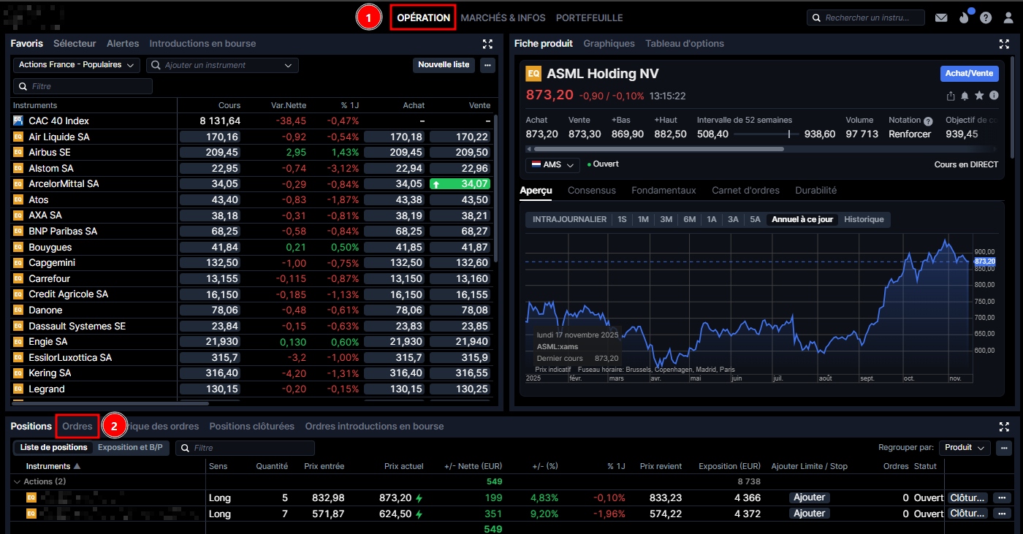Open the messages envelope icon
This screenshot has height=534, width=1023.
click(x=941, y=18)
